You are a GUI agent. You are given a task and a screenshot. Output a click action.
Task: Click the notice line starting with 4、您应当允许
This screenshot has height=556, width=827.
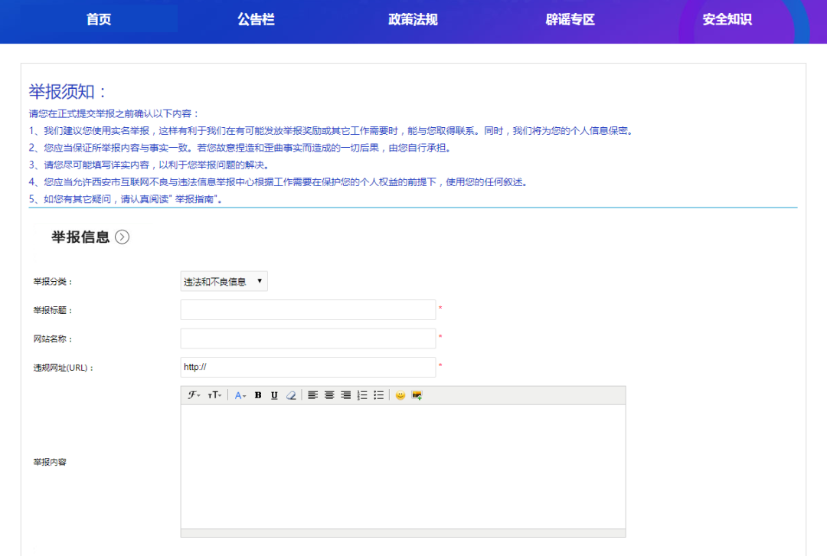[x=279, y=182]
